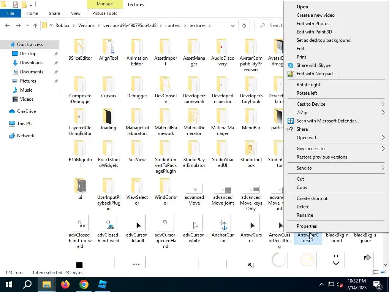Open the 9SliceEditor folder
389x292 pixels.
tap(80, 50)
